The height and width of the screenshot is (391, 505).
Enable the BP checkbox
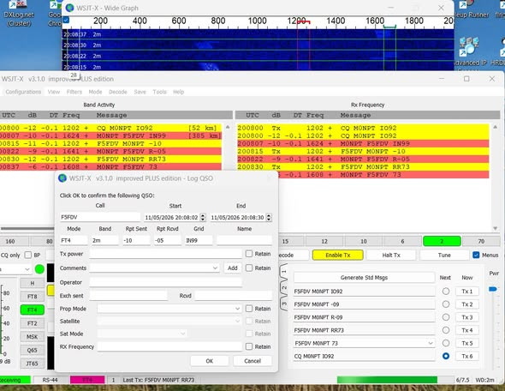pos(28,255)
